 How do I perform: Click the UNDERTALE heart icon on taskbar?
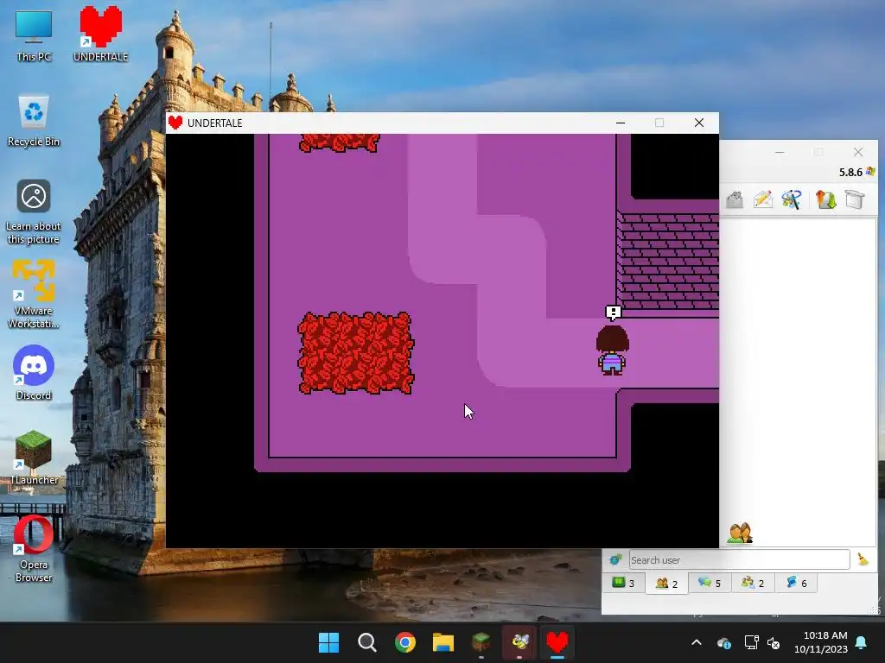pos(557,642)
